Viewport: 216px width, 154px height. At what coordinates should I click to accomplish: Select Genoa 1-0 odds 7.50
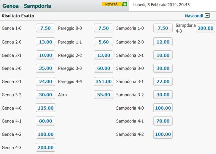tap(46, 28)
